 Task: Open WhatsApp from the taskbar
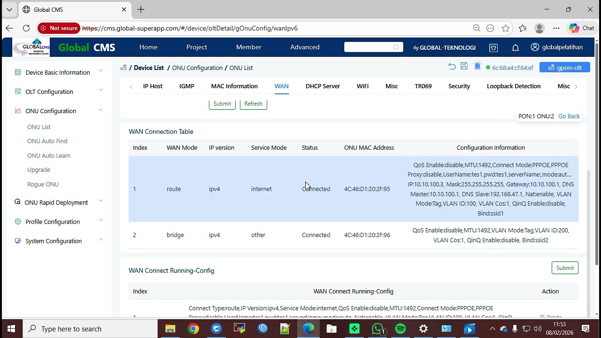pos(378,329)
